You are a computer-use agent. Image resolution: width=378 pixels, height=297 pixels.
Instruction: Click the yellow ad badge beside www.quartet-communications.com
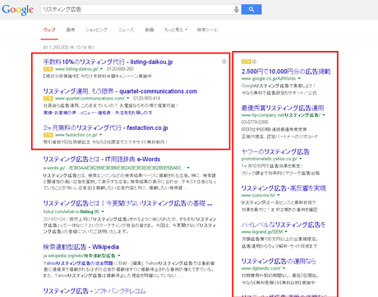(48, 98)
